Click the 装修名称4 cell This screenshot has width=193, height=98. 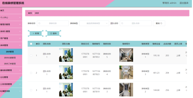pyautogui.click(x=107, y=73)
